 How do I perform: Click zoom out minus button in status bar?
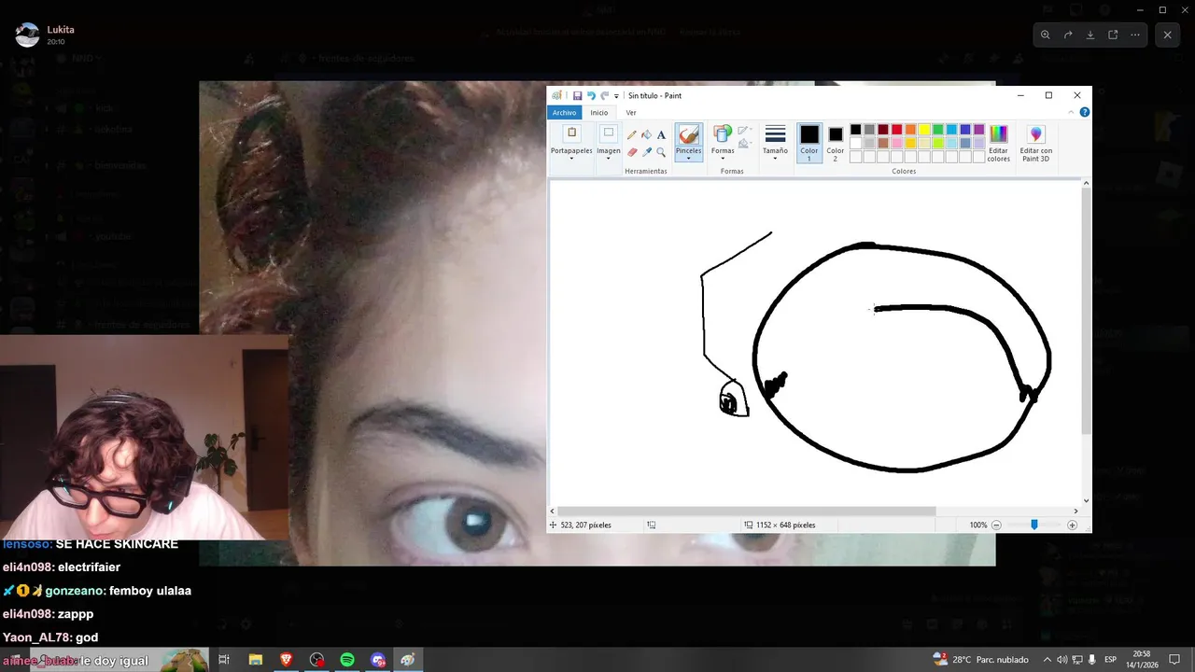point(996,525)
